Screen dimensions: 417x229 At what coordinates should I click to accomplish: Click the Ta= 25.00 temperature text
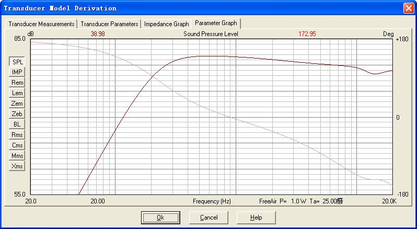326,201
